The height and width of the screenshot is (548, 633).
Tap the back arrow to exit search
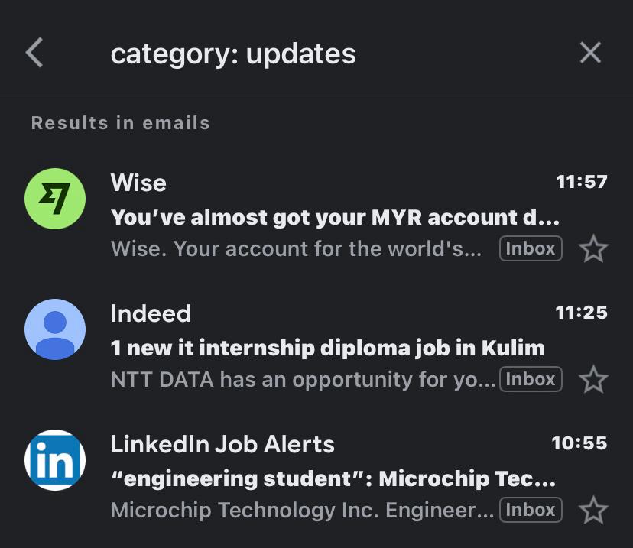click(x=34, y=52)
